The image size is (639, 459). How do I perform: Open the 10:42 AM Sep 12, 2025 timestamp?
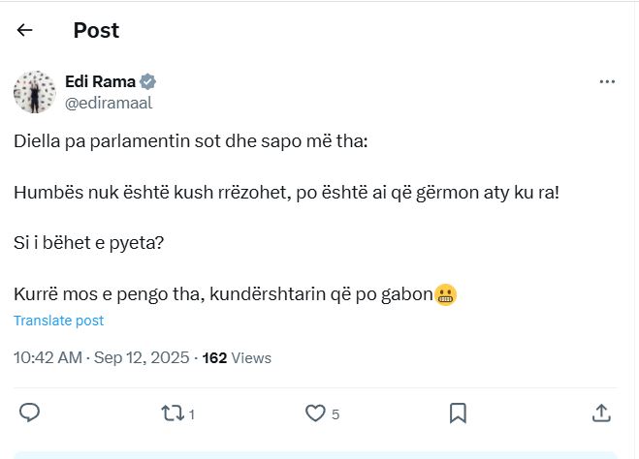point(101,357)
